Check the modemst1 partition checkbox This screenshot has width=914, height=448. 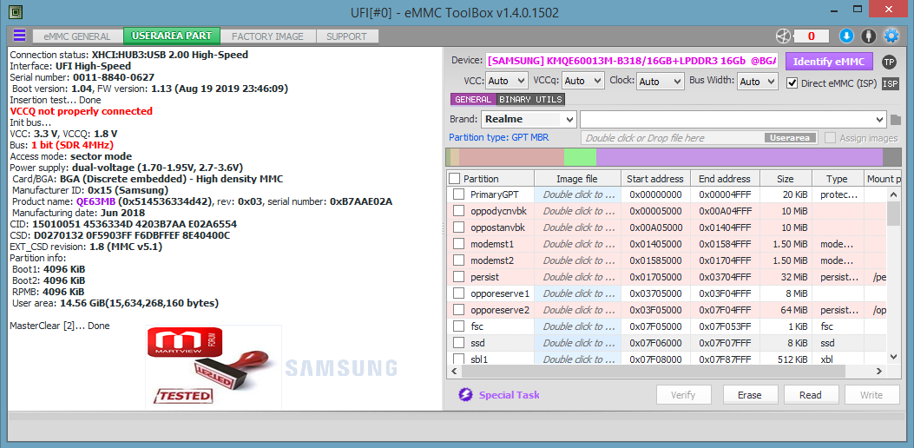pyautogui.click(x=459, y=243)
